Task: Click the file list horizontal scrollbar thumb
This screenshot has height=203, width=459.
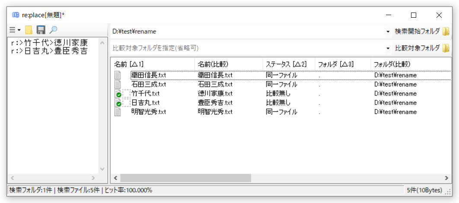Action: tap(185, 178)
